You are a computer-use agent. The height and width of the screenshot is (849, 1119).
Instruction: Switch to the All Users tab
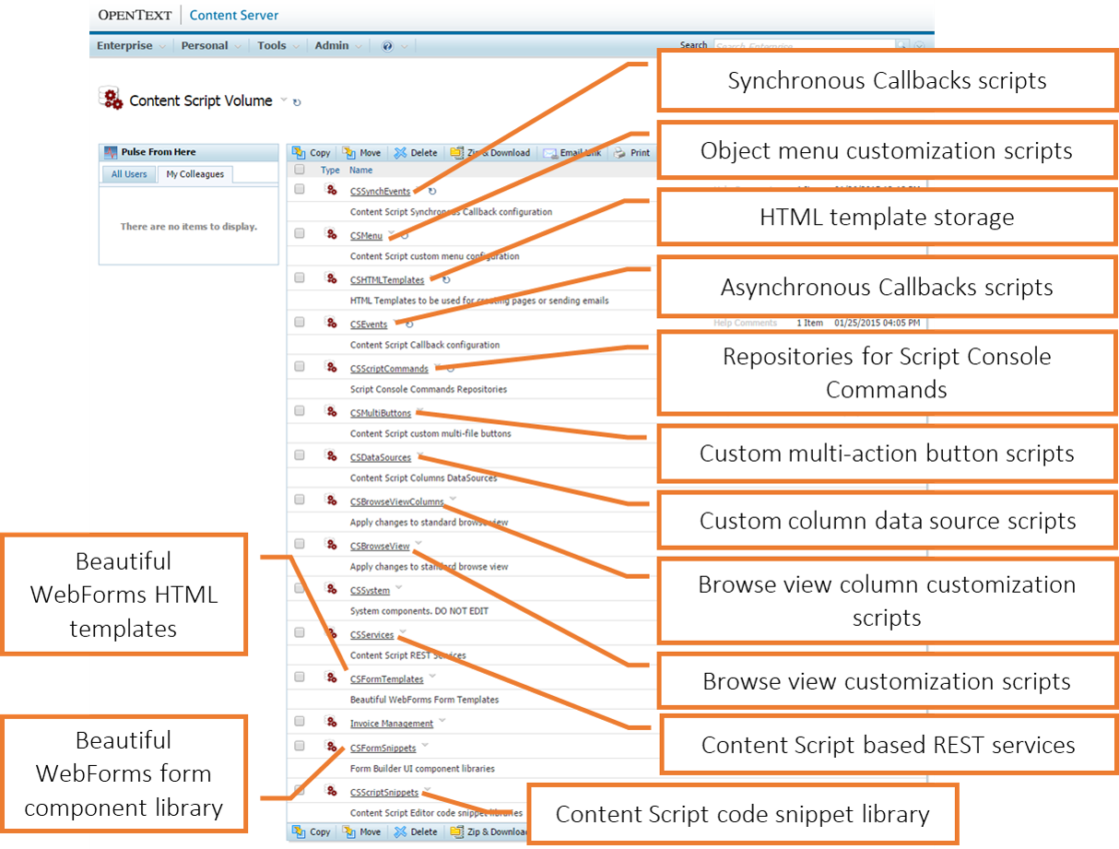[x=129, y=174]
